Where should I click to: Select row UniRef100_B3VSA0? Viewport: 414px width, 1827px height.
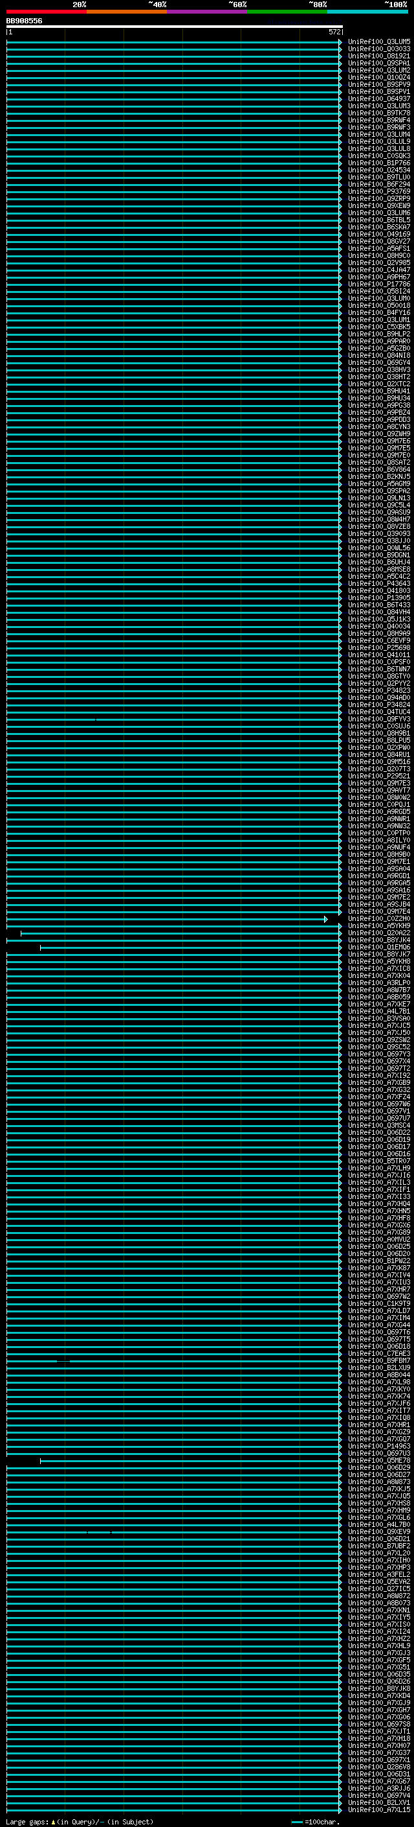point(379,1018)
